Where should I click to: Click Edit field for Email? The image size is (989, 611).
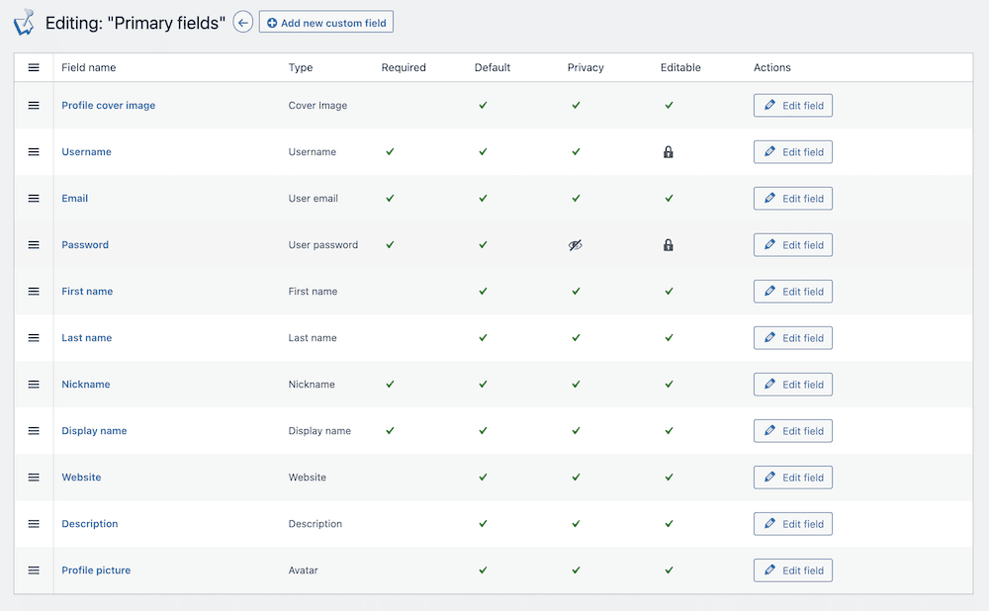(x=793, y=198)
